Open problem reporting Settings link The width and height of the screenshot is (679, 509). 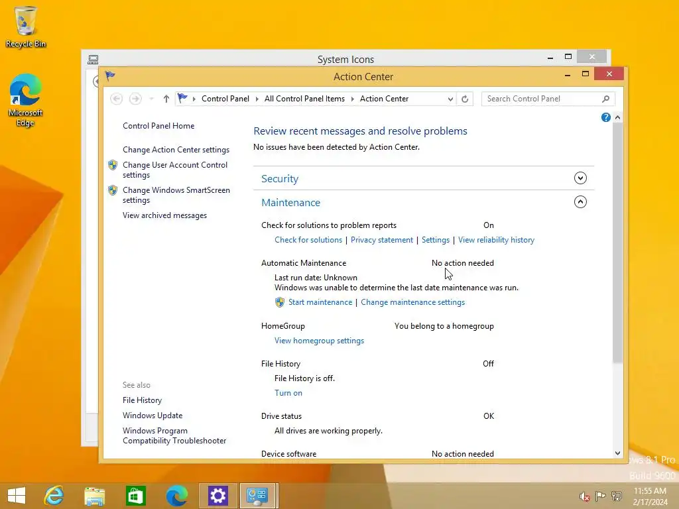coord(436,240)
